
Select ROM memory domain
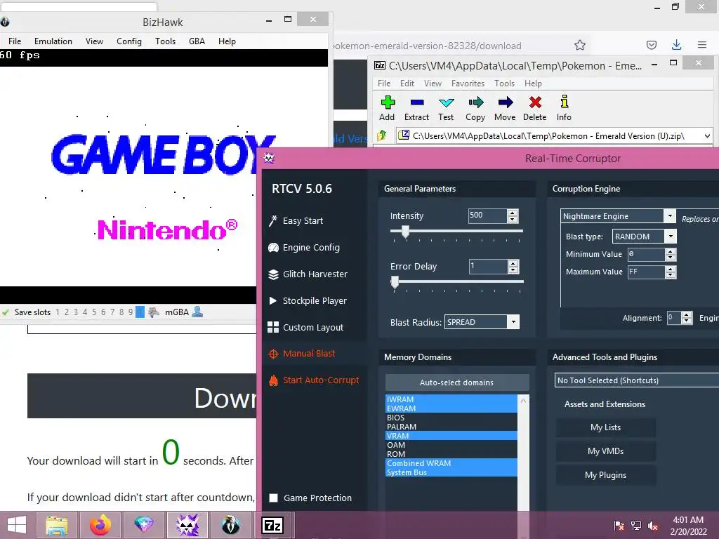point(451,454)
